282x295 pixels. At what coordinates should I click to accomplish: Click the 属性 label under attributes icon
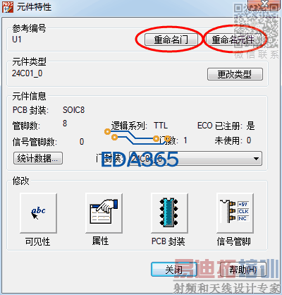(100, 241)
